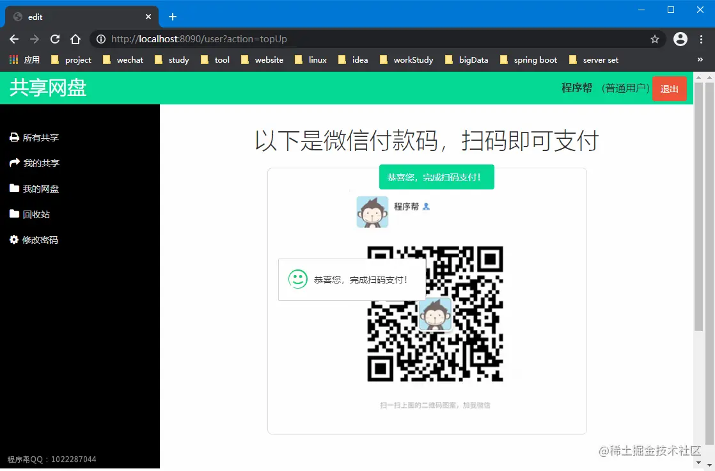The height and width of the screenshot is (471, 715).
Task: Open the tool bookmark folder
Action: pyautogui.click(x=216, y=60)
